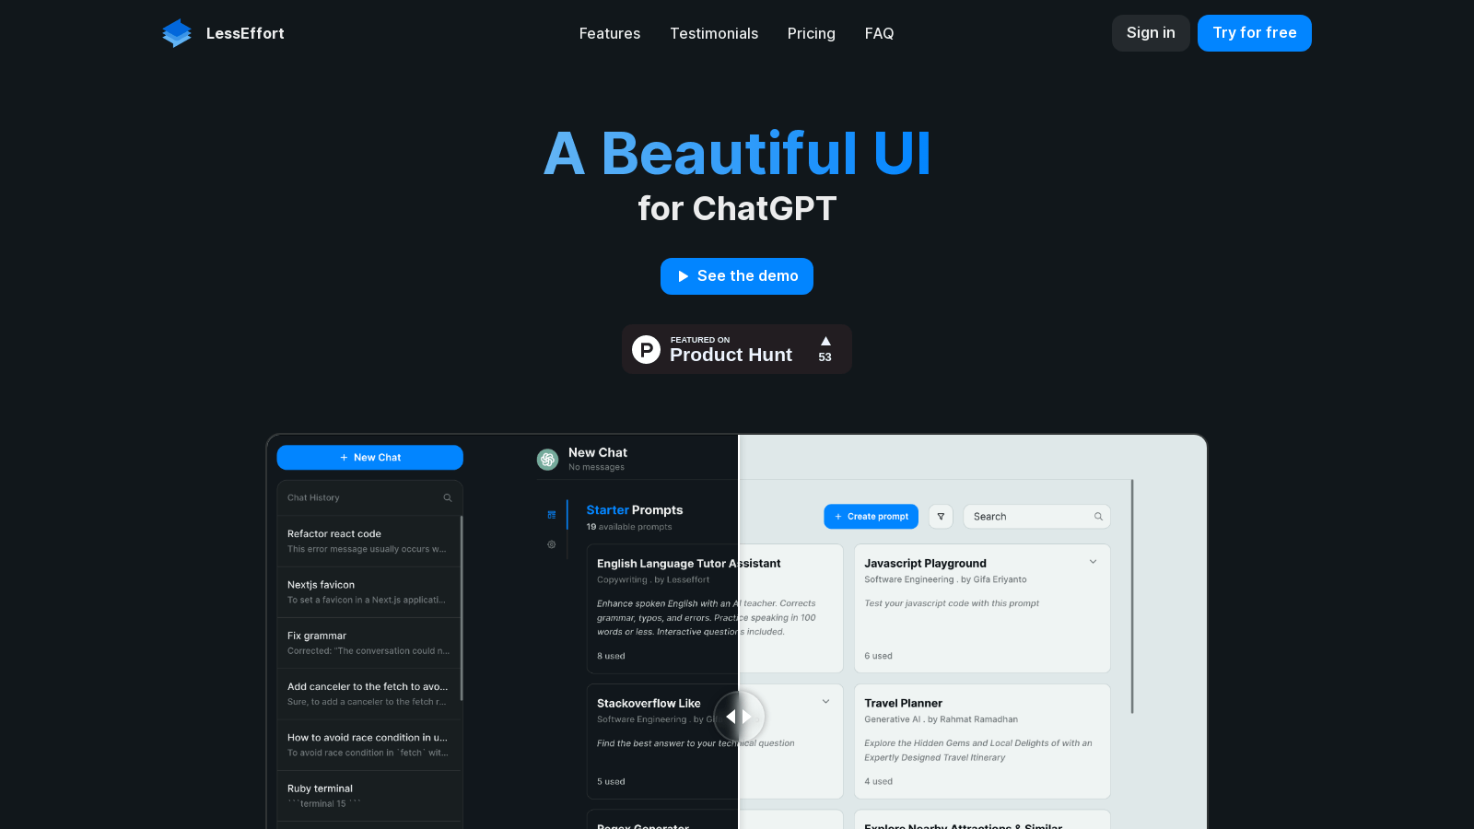Screen dimensions: 1474x829
Task: Open the Nextjs favicon chat
Action: [x=368, y=592]
